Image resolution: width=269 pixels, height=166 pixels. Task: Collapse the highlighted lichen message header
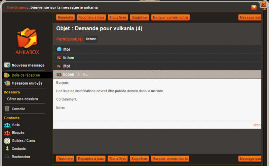point(157,74)
